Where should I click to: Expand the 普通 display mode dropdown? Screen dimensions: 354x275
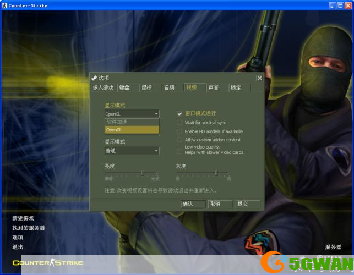point(132,151)
